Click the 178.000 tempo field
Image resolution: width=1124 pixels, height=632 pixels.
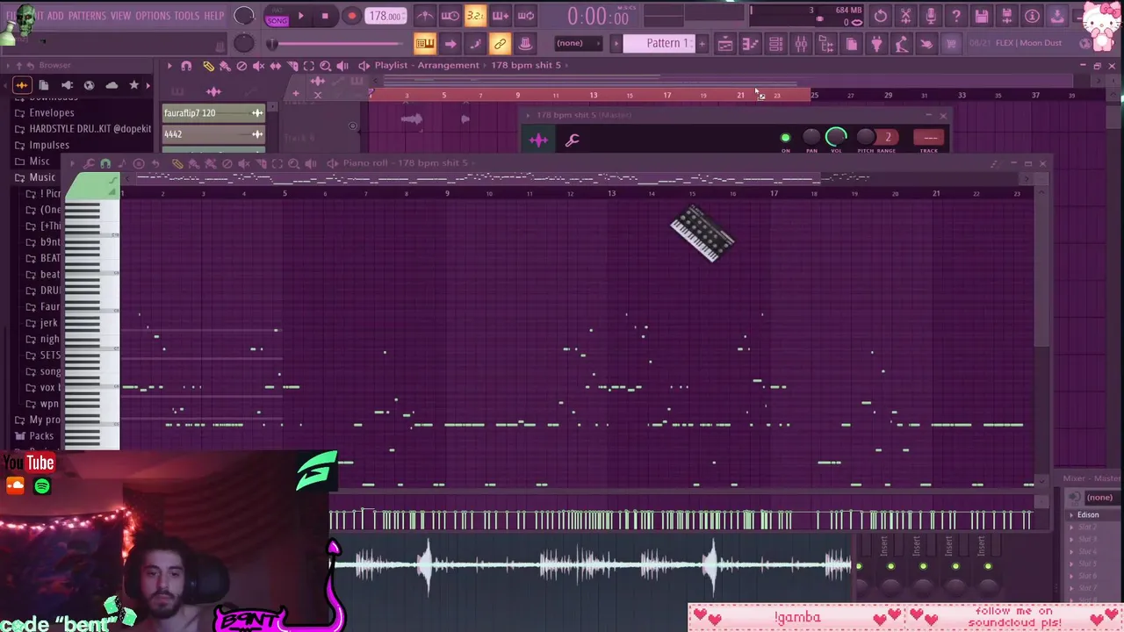tap(385, 16)
